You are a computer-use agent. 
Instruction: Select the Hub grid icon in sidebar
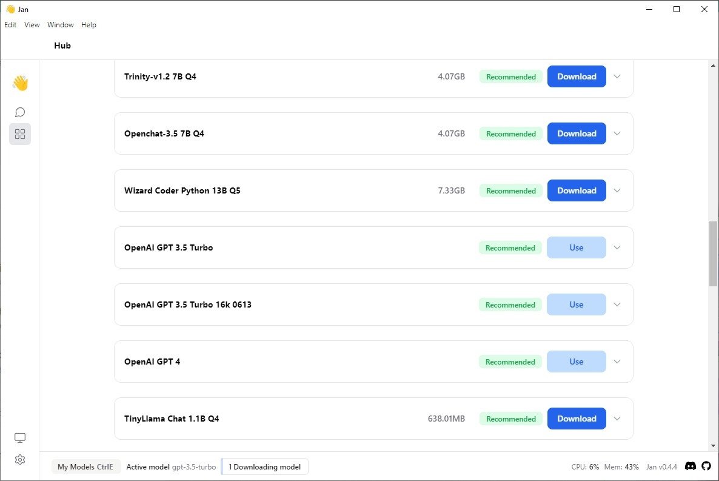click(20, 134)
